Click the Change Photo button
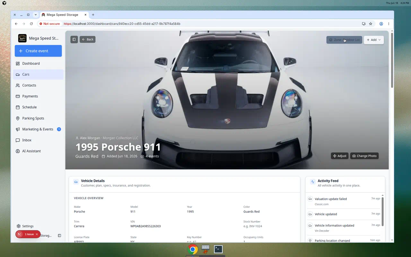The width and height of the screenshot is (411, 257). pos(364,156)
